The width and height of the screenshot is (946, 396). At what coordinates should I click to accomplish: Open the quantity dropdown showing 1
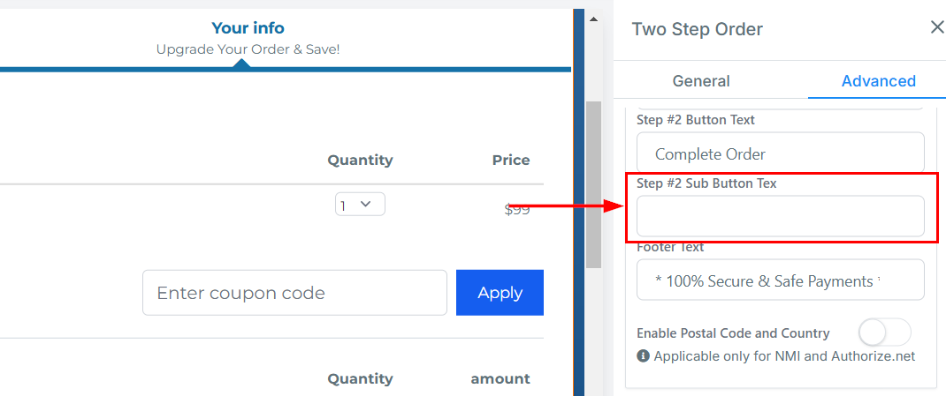(x=360, y=205)
